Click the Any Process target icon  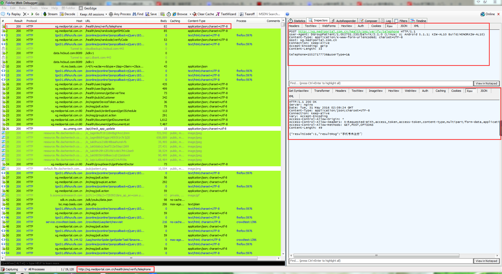tap(111, 14)
